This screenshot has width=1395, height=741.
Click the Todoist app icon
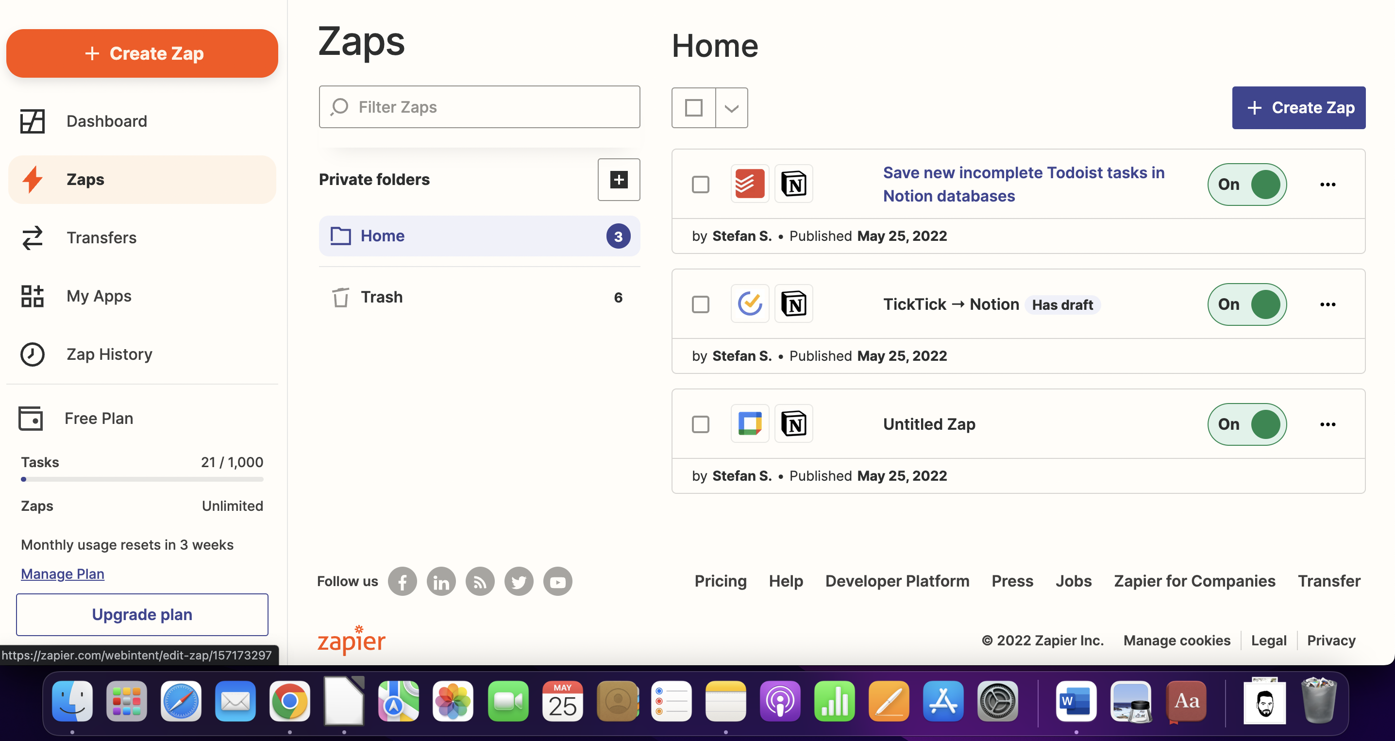pos(750,184)
